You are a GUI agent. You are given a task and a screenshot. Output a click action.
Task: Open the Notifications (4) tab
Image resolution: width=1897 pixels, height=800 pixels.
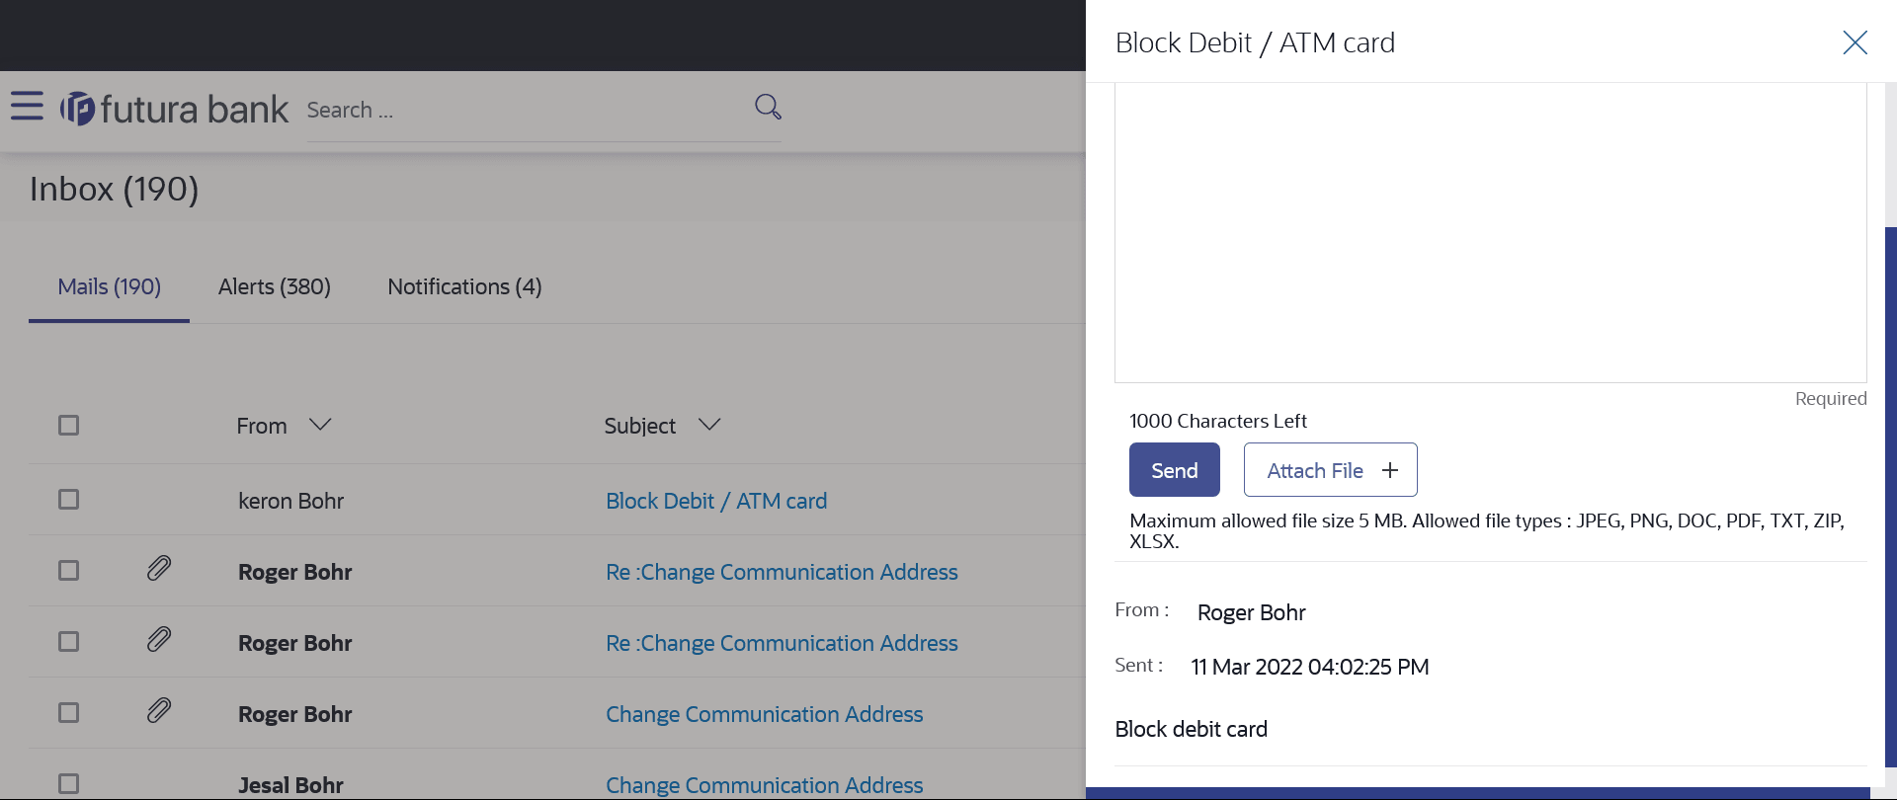pos(464,287)
